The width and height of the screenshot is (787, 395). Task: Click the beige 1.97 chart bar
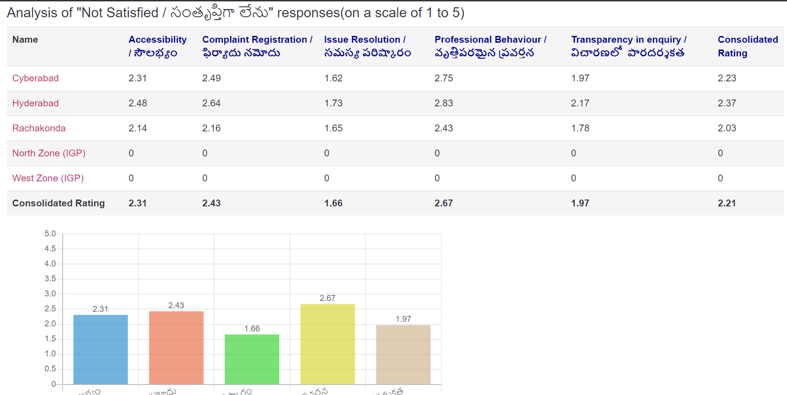click(x=403, y=355)
